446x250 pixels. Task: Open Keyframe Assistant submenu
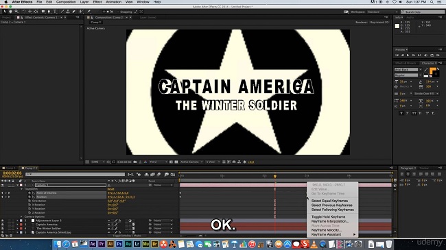pos(333,235)
